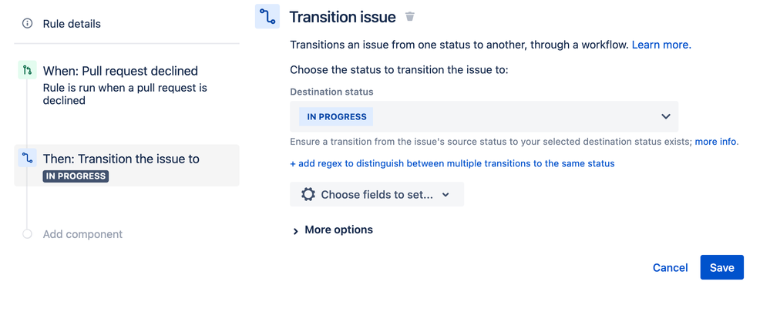Image resolution: width=770 pixels, height=315 pixels.
Task: Click the transition icon beside Then step
Action: pos(28,158)
